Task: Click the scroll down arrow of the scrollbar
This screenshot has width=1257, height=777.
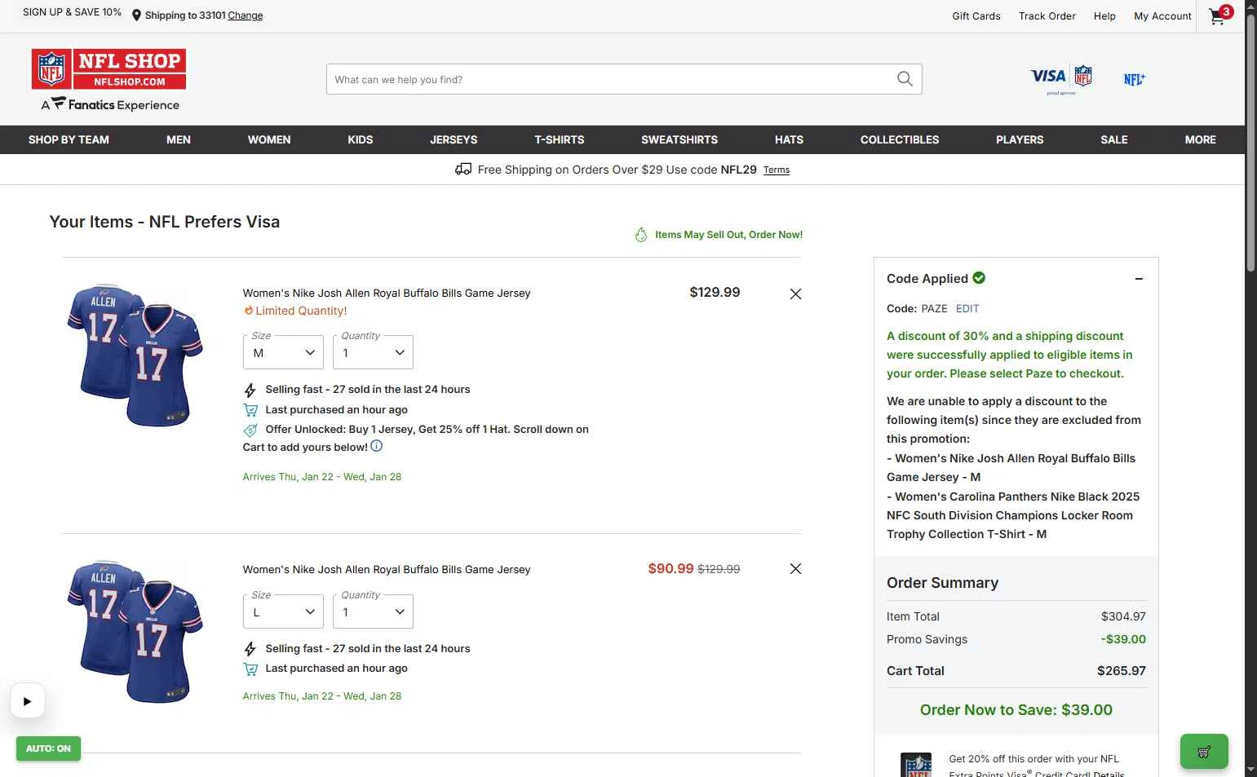Action: coord(1250,770)
